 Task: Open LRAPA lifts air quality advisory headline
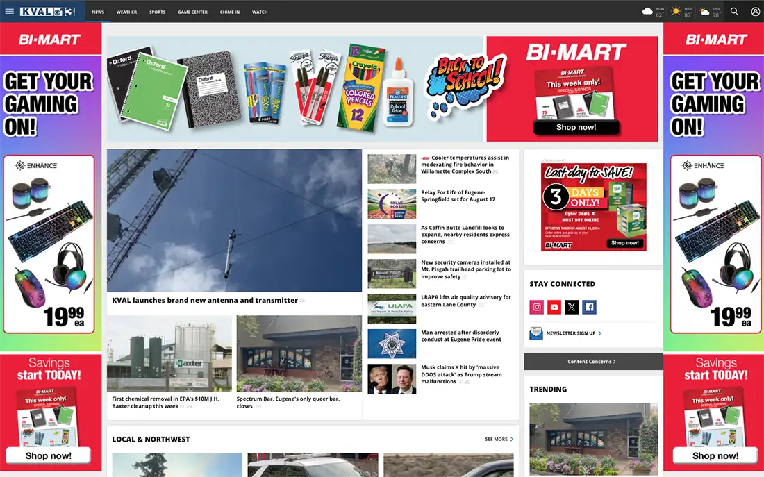(466, 301)
